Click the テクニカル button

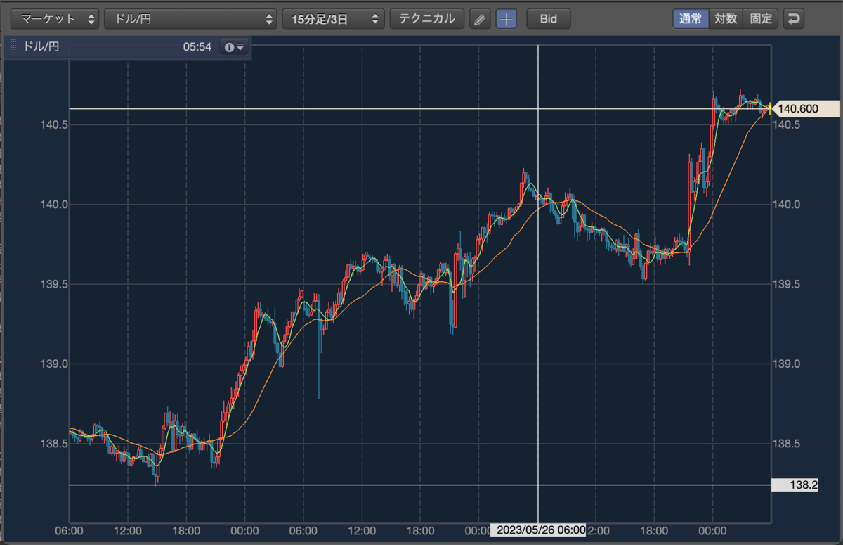coord(427,19)
